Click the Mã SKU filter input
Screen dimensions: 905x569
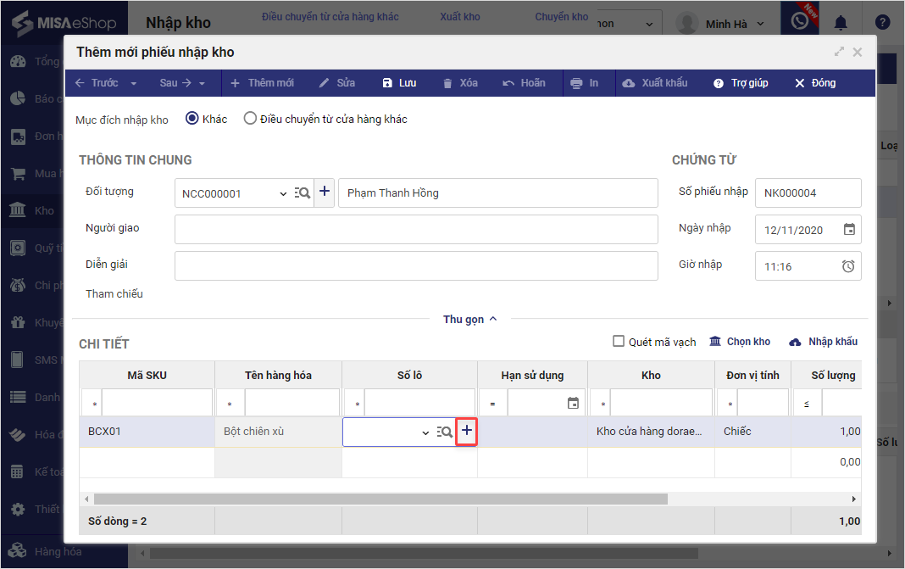(157, 403)
